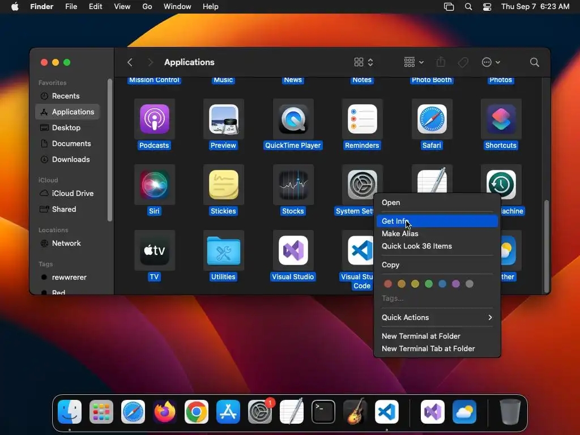Select the Preview app icon
The width and height of the screenshot is (580, 435).
[223, 119]
